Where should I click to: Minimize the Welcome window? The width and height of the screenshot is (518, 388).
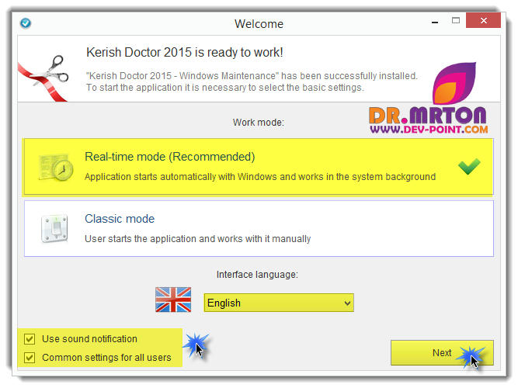click(435, 23)
